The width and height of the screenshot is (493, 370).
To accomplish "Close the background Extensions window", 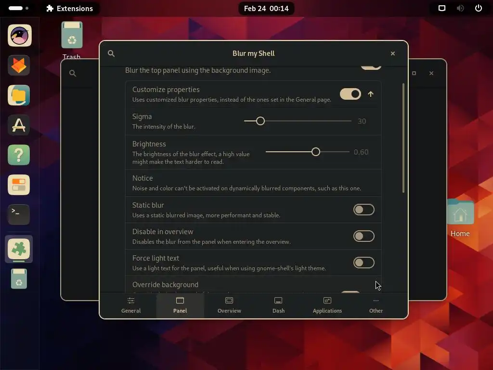I will (x=431, y=73).
